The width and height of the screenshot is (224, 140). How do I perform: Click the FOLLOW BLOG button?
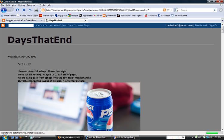tap(70, 25)
